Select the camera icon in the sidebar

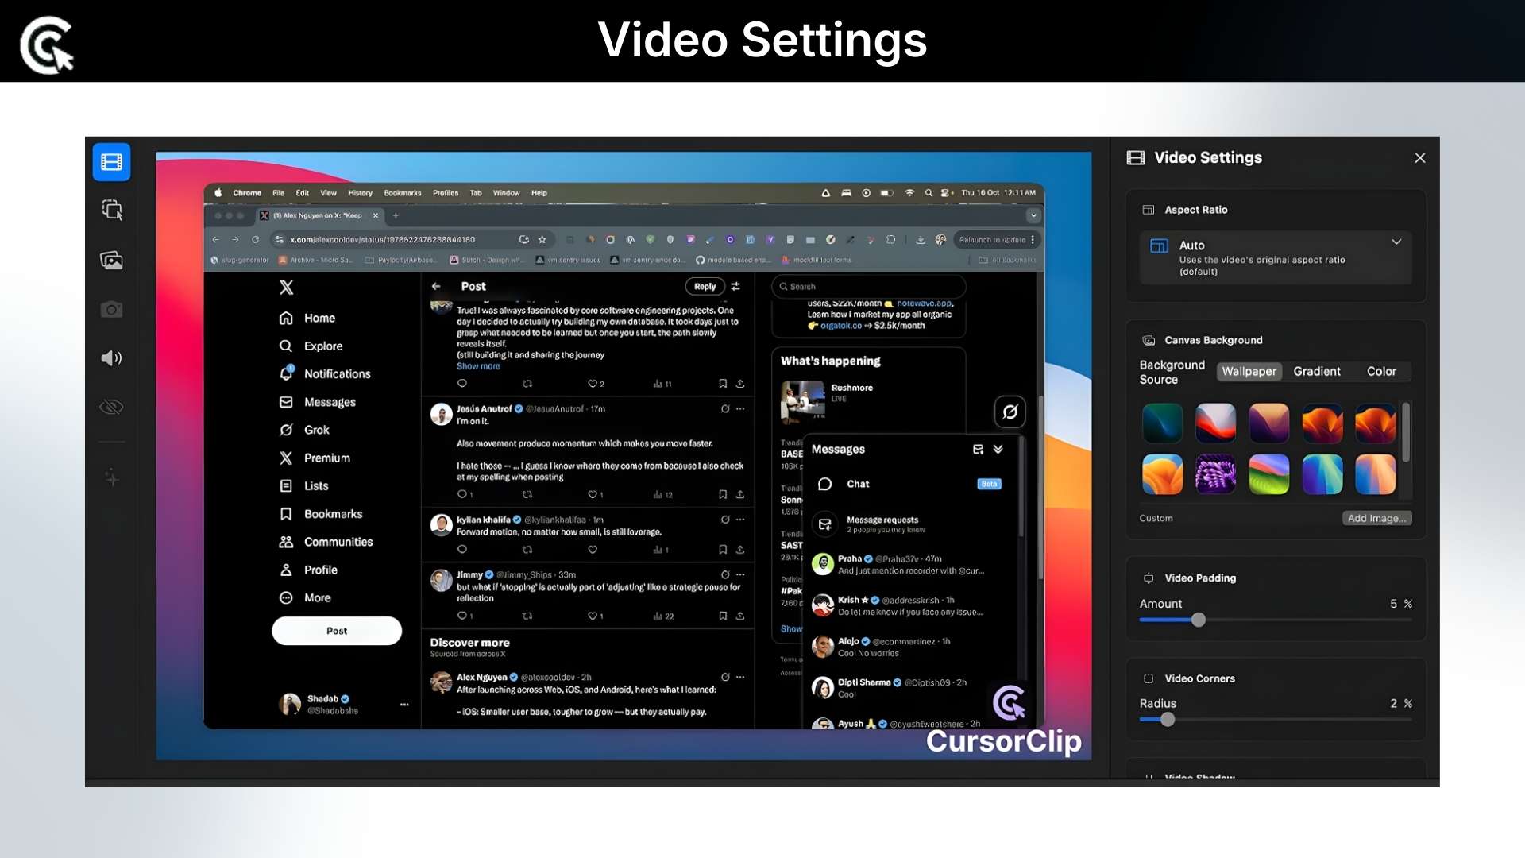[111, 310]
